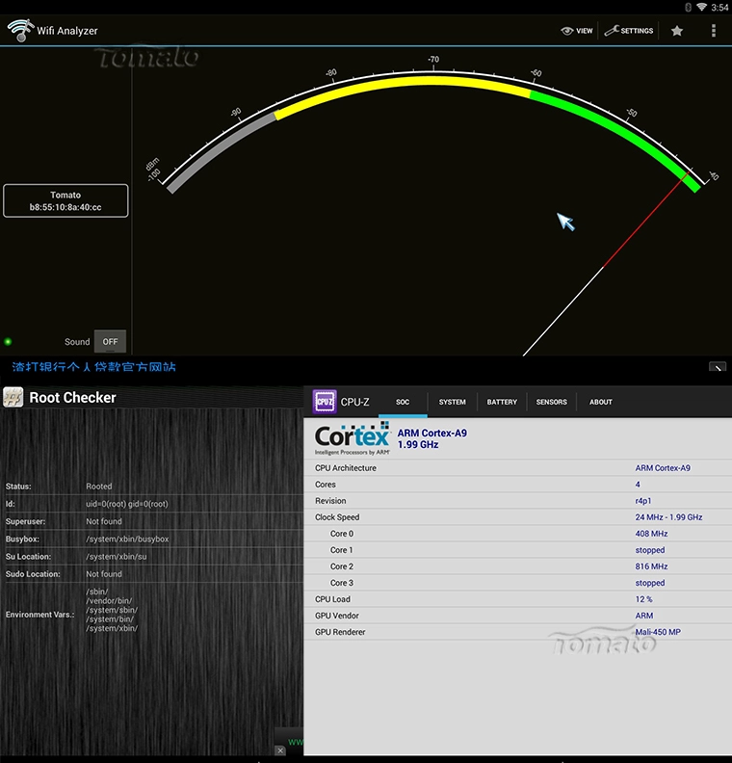Viewport: 732px width, 763px height.
Task: Open the three-dot overflow menu
Action: coord(714,31)
